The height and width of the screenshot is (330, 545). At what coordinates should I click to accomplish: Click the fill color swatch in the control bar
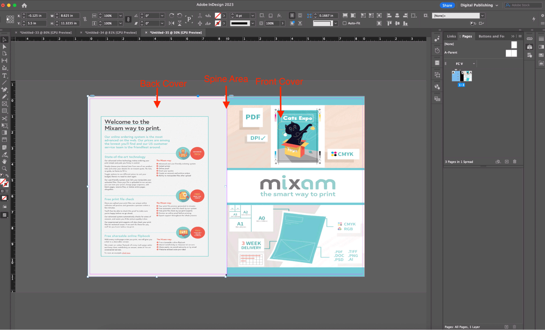(218, 16)
